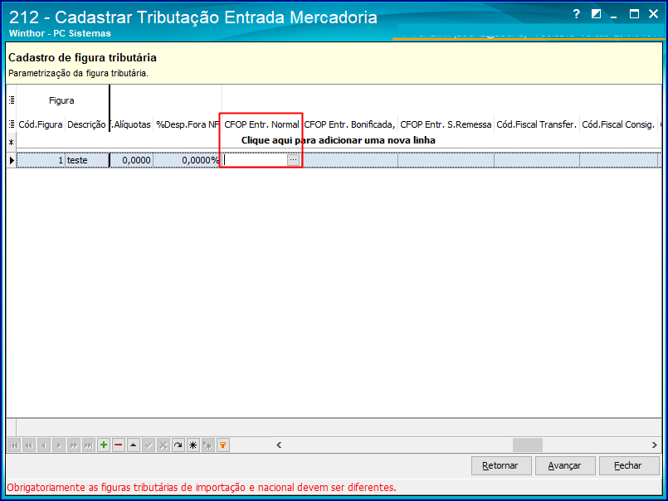The image size is (668, 501).
Task: Go to first record navigator button
Action: coord(14,445)
